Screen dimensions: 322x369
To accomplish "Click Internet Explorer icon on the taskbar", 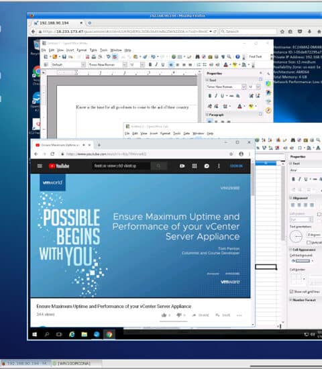I will 72,334.
